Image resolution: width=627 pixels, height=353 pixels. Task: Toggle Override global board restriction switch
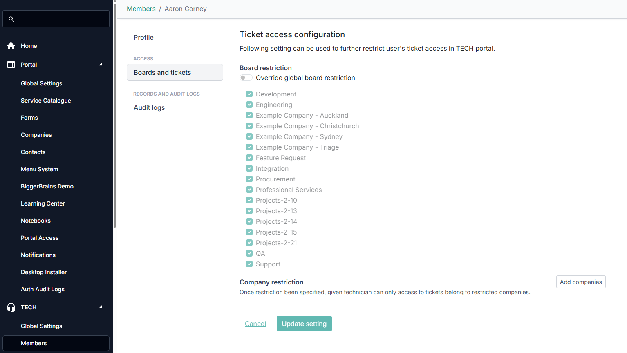[x=246, y=78]
